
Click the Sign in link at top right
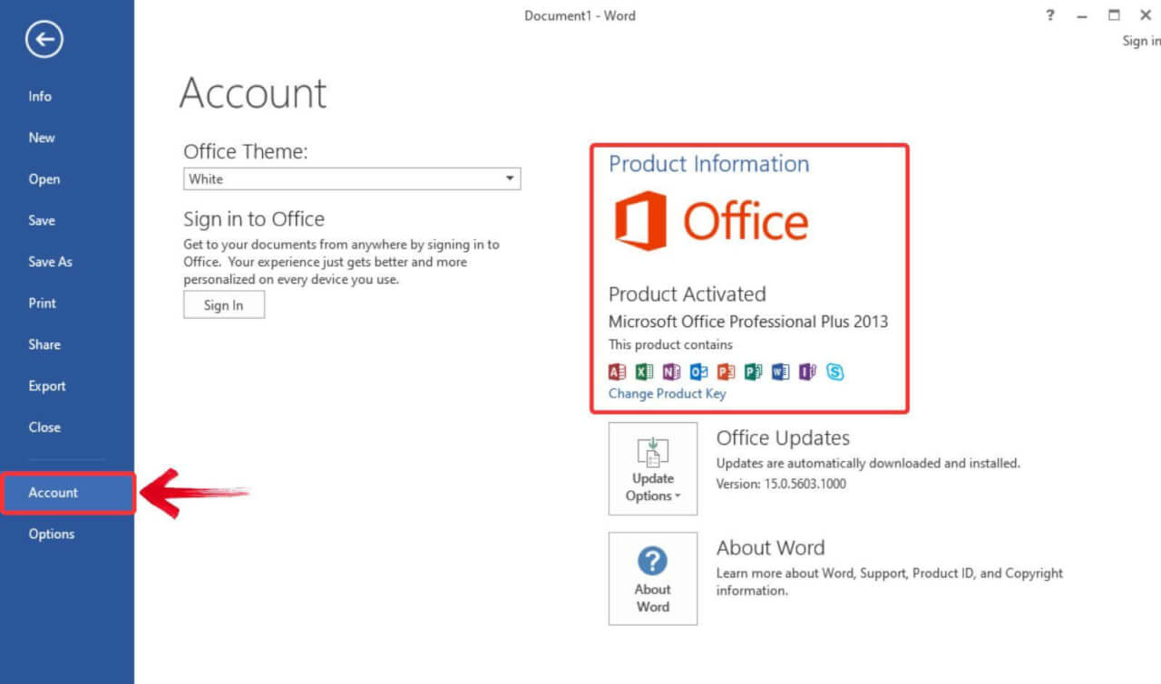coord(1141,40)
